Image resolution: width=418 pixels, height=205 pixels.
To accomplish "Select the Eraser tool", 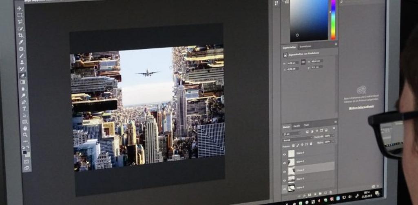I will (22, 75).
